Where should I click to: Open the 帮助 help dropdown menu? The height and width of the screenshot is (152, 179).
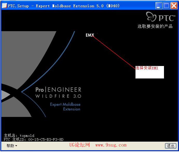tap(12, 146)
